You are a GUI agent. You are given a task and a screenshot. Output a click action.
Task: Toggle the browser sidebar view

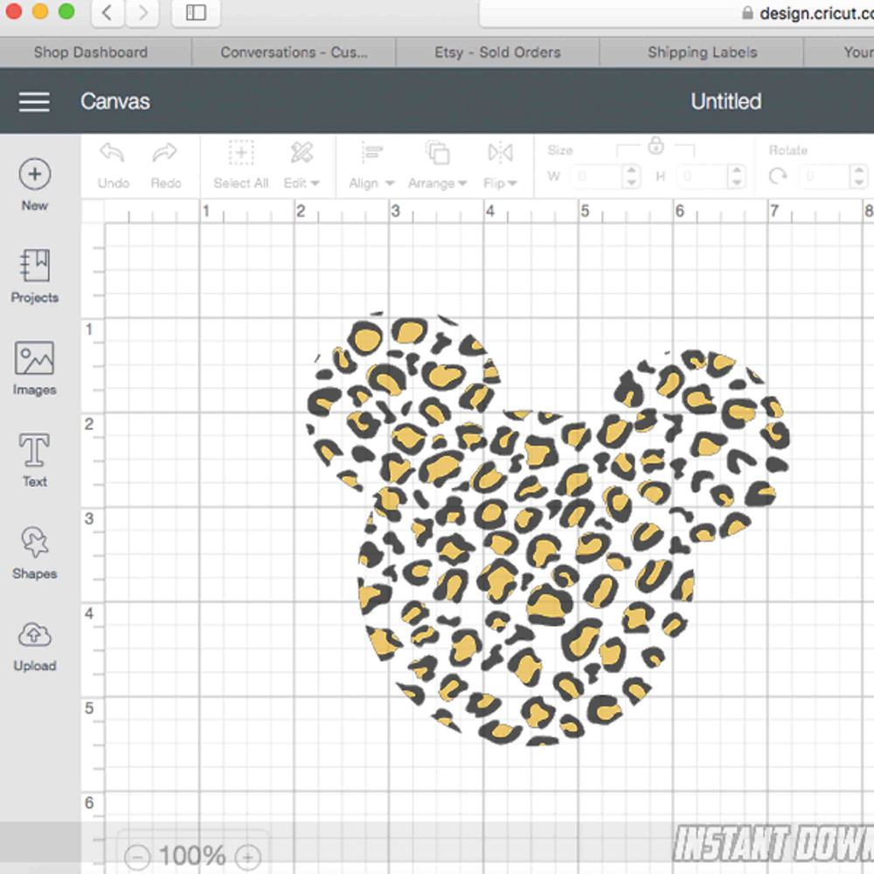[x=196, y=14]
